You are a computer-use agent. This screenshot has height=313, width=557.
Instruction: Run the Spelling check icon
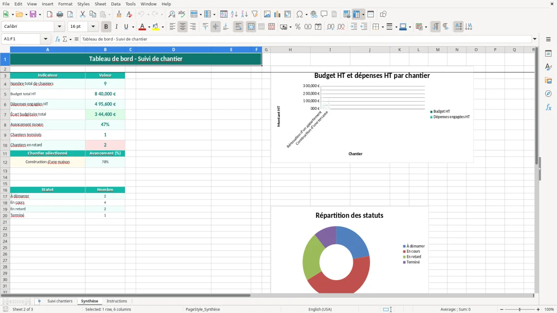click(x=182, y=14)
